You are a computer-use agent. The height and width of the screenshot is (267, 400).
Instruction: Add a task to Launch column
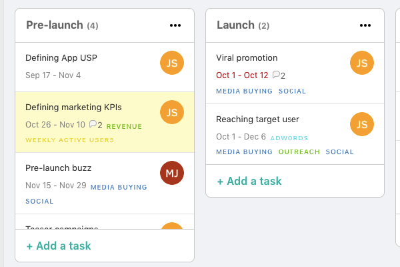click(x=249, y=181)
